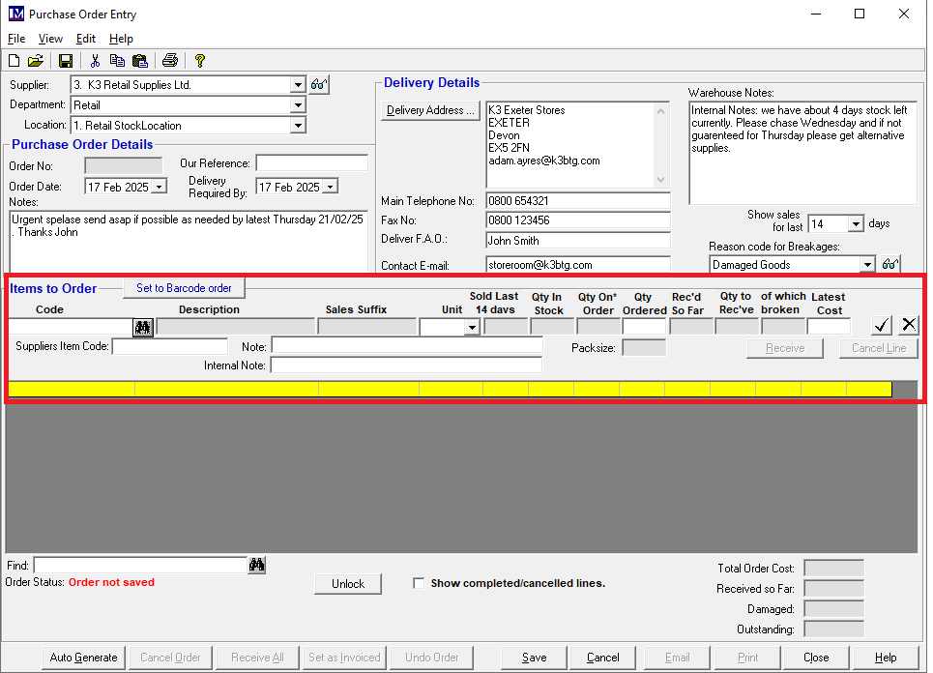Click the Delivery Address button
This screenshot has height=673, width=933.
430,110
